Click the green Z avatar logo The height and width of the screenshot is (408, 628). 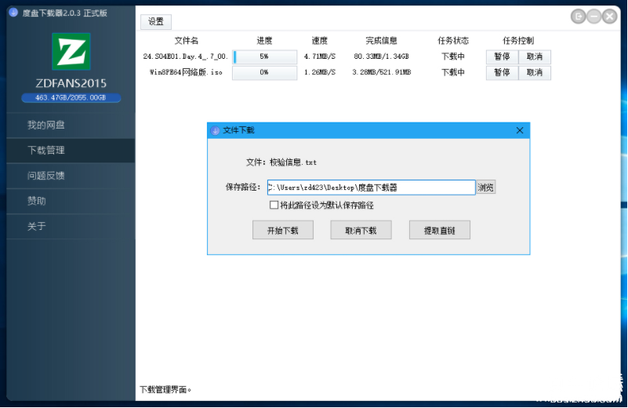(71, 52)
